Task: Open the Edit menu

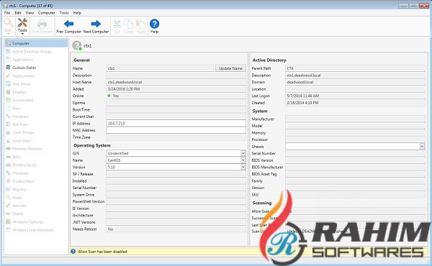Action: point(18,13)
